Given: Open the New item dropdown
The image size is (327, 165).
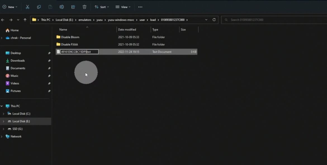Looking at the screenshot, I should point(10,7).
